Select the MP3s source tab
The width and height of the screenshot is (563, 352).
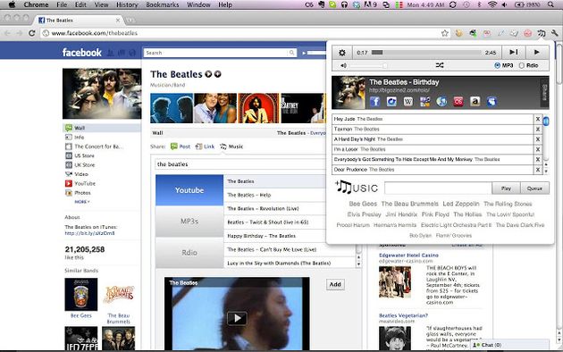tap(189, 222)
